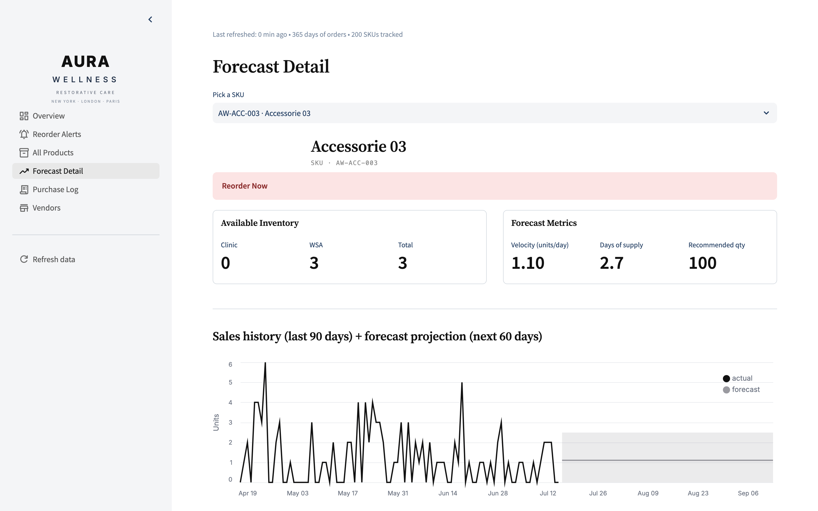Toggle the forecast series in chart legend
This screenshot has height=511, width=818.
pos(741,390)
